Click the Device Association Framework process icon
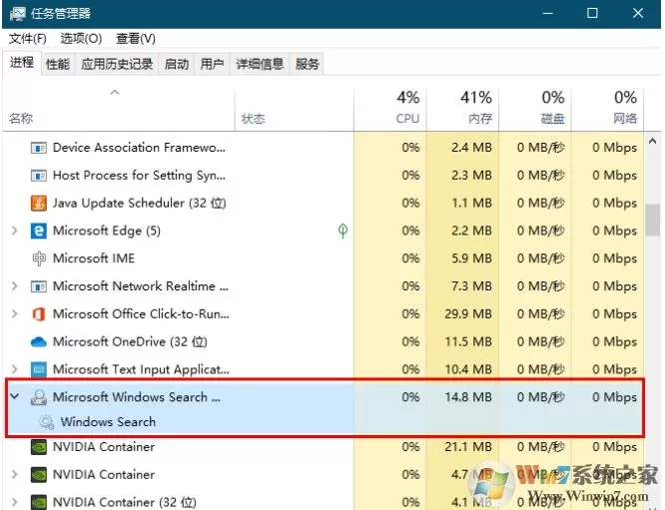The width and height of the screenshot is (665, 510). tap(39, 148)
